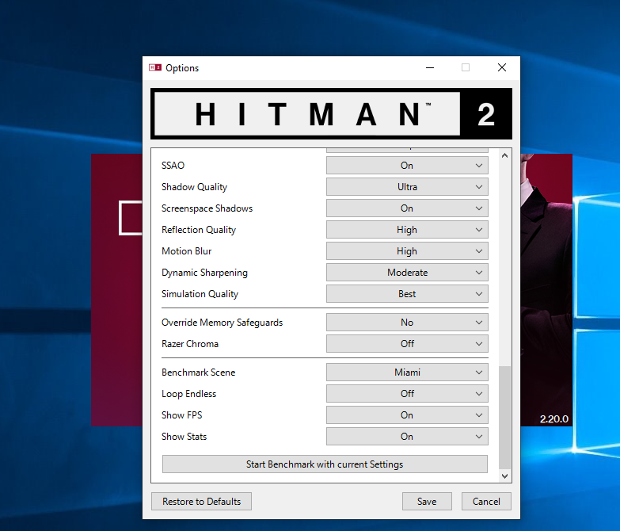Click Restore to Defaults button
Image resolution: width=620 pixels, height=531 pixels.
coord(201,502)
